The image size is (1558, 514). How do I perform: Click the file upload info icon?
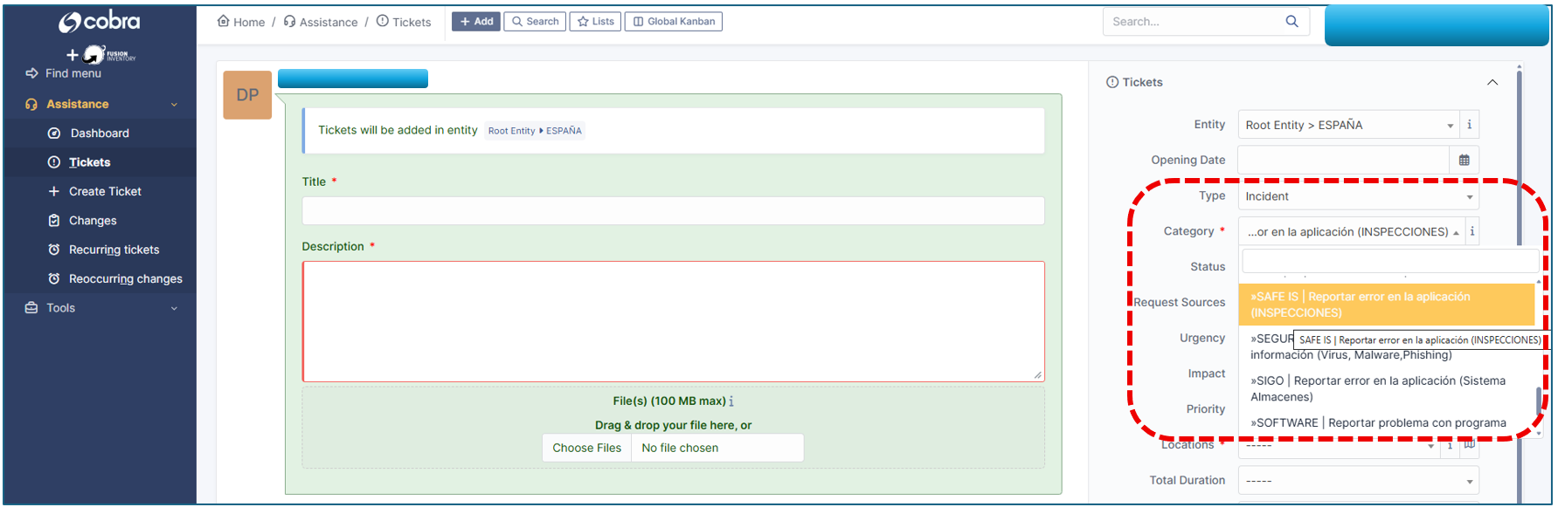731,401
